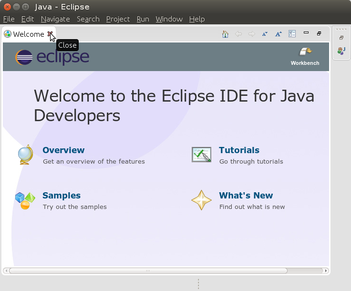This screenshot has width=351, height=291.
Task: Click the Home icon in Welcome toolbar
Action: (226, 34)
